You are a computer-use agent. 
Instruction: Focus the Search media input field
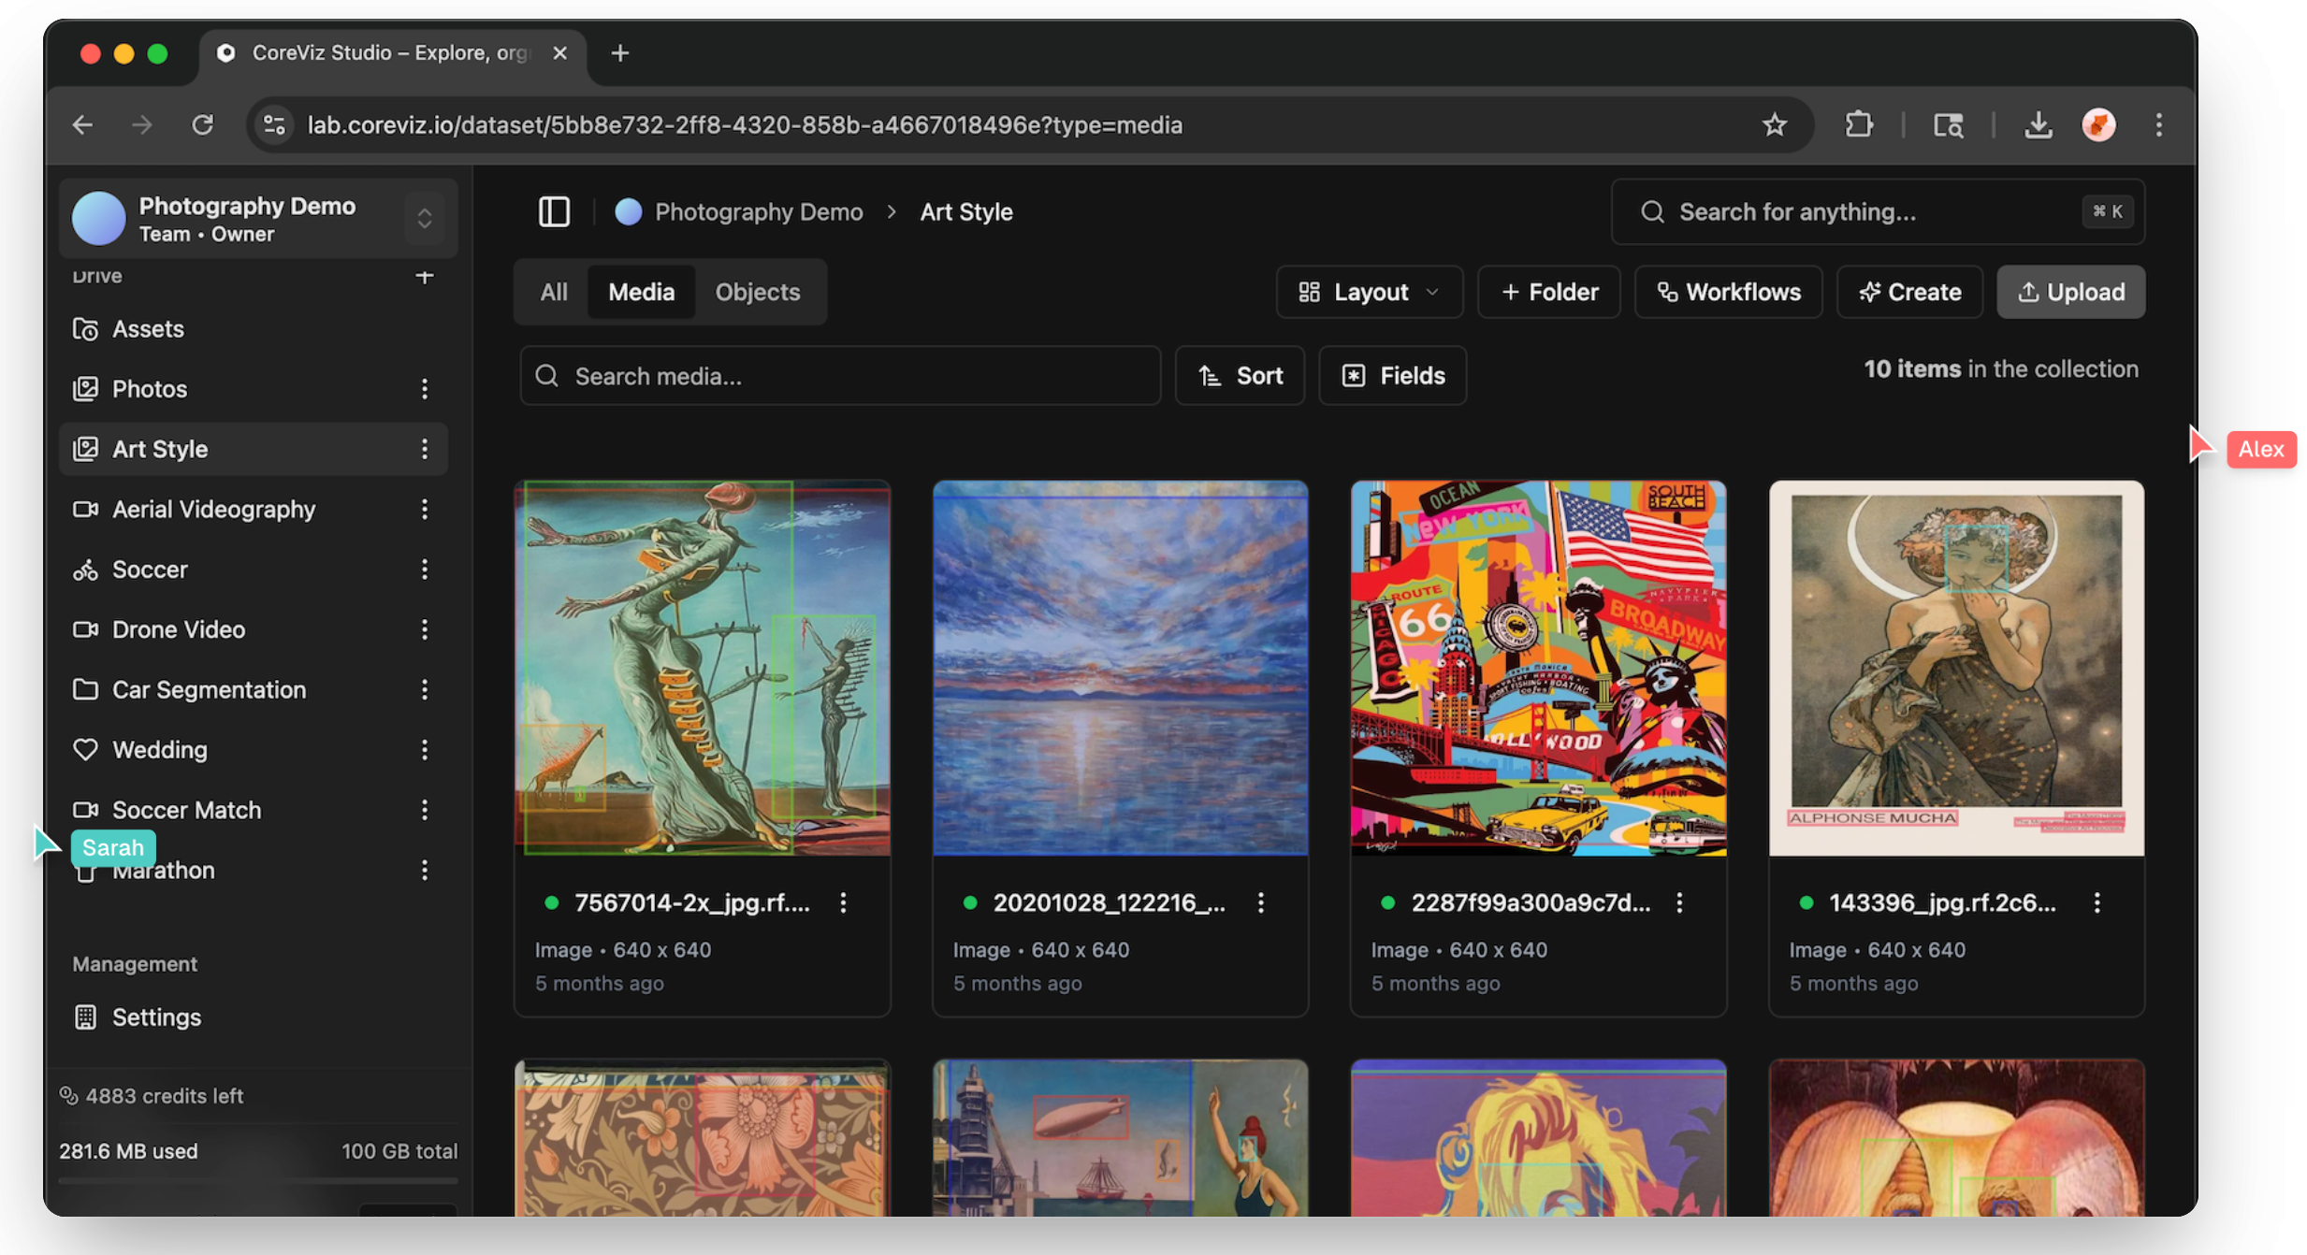(840, 376)
